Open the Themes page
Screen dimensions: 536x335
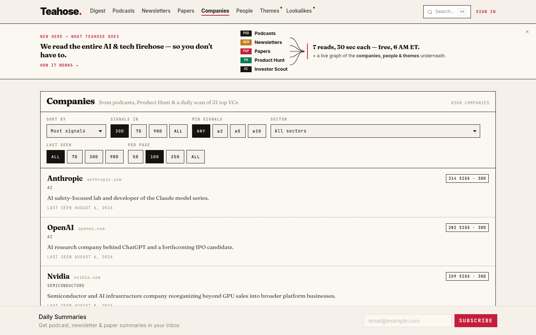(269, 11)
